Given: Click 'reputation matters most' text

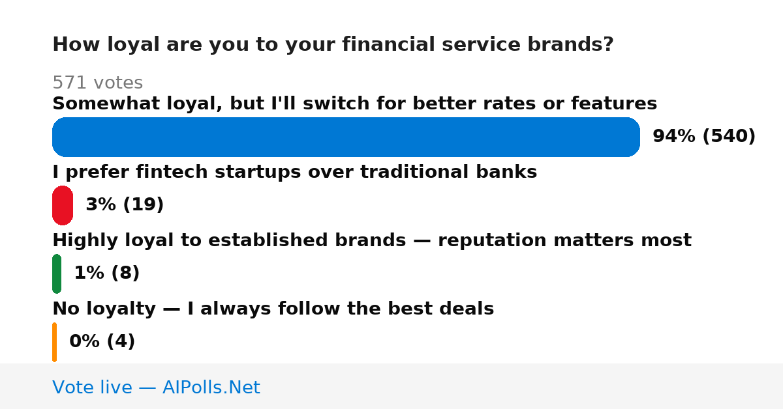Looking at the screenshot, I should click(x=564, y=240).
